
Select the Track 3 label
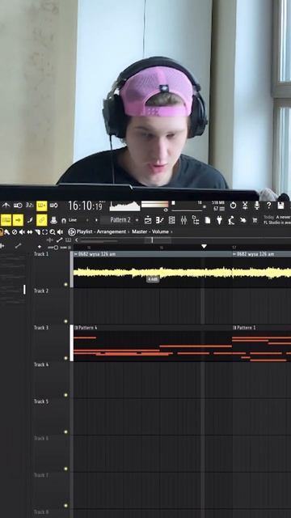coord(41,328)
